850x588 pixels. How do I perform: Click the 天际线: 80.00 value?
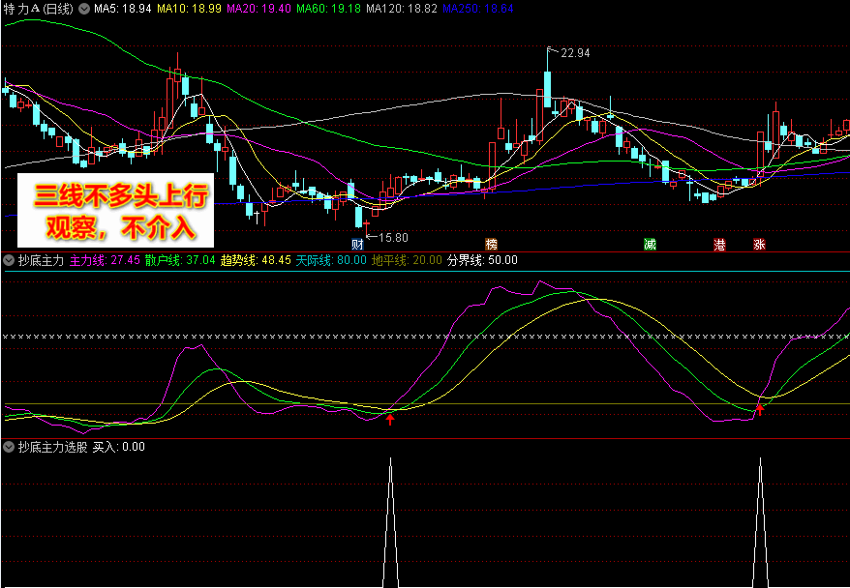[331, 260]
